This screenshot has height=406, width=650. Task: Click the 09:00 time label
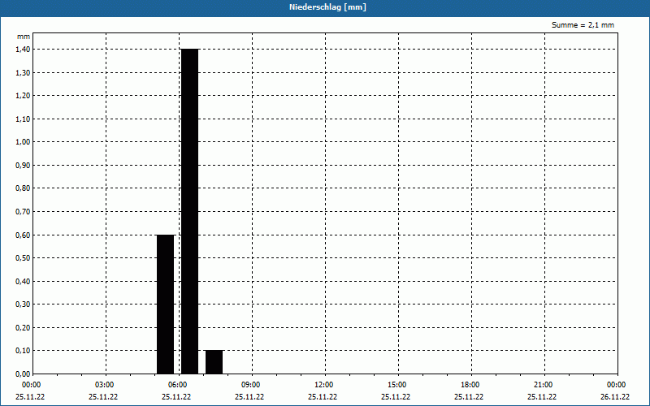(251, 385)
